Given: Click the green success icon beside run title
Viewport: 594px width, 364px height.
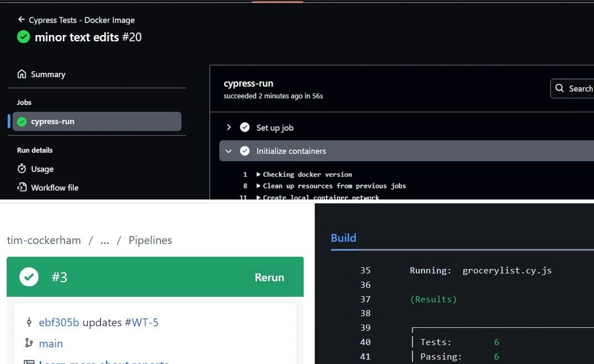Looking at the screenshot, I should coord(23,37).
